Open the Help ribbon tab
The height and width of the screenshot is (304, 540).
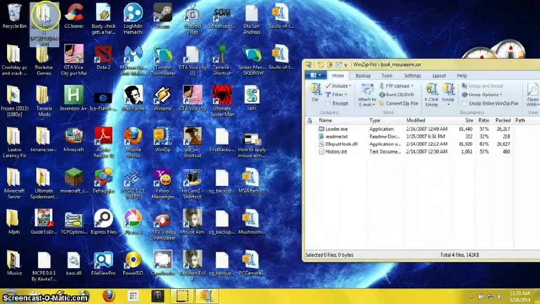462,76
